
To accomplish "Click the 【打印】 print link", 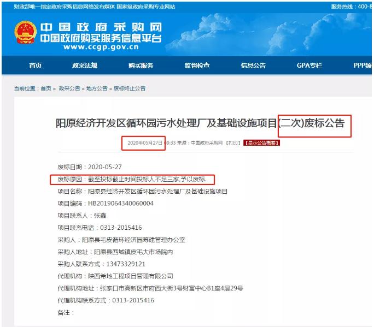I will (233, 143).
